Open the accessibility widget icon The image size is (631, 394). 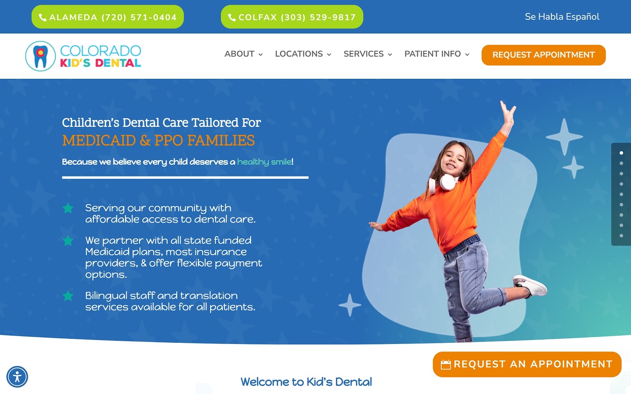[x=17, y=377]
